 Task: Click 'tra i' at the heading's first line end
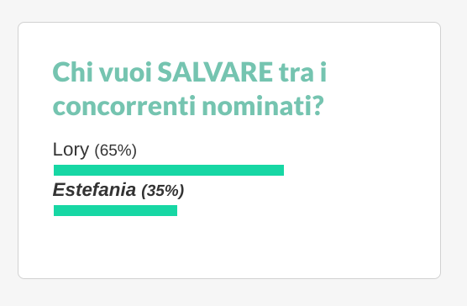(x=303, y=71)
